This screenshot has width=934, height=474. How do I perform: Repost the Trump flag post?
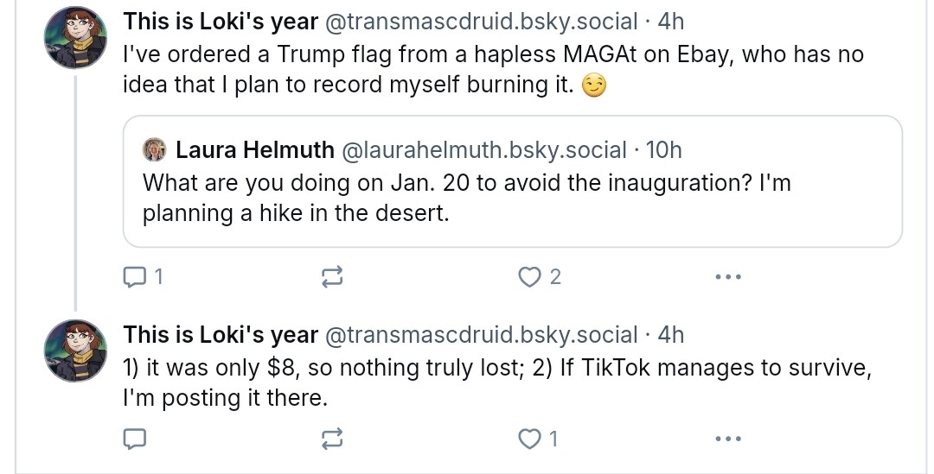point(332,277)
